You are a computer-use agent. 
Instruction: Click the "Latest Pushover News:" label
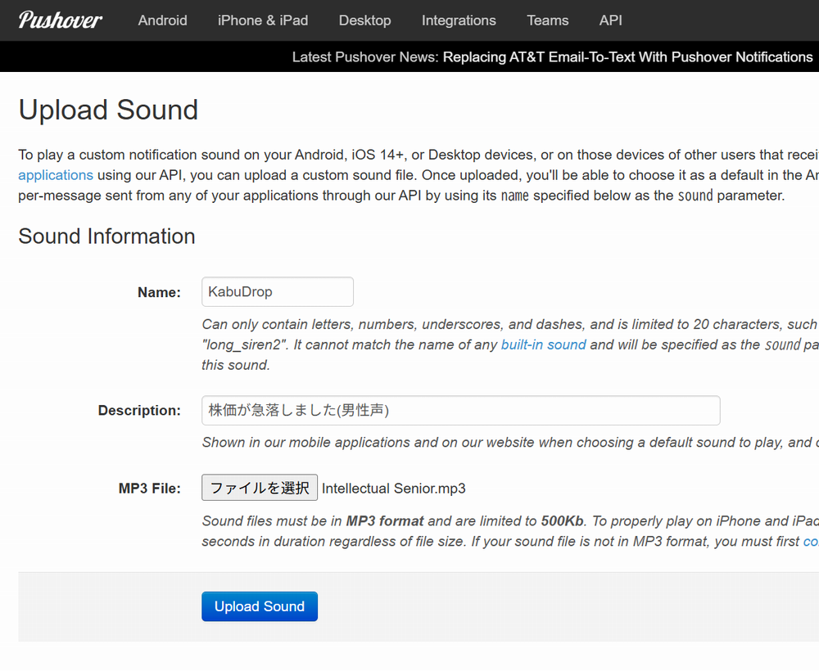[365, 56]
